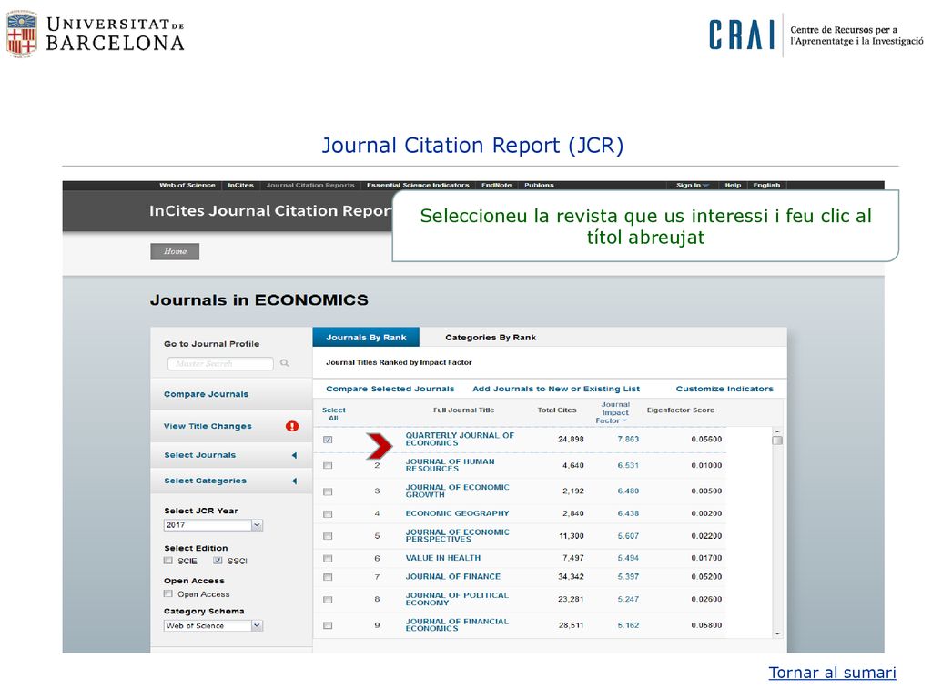Open the Customize Indicators link
This screenshot has width=932, height=699.
(x=724, y=389)
